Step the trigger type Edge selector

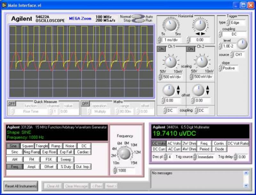pyautogui.click(x=228, y=22)
